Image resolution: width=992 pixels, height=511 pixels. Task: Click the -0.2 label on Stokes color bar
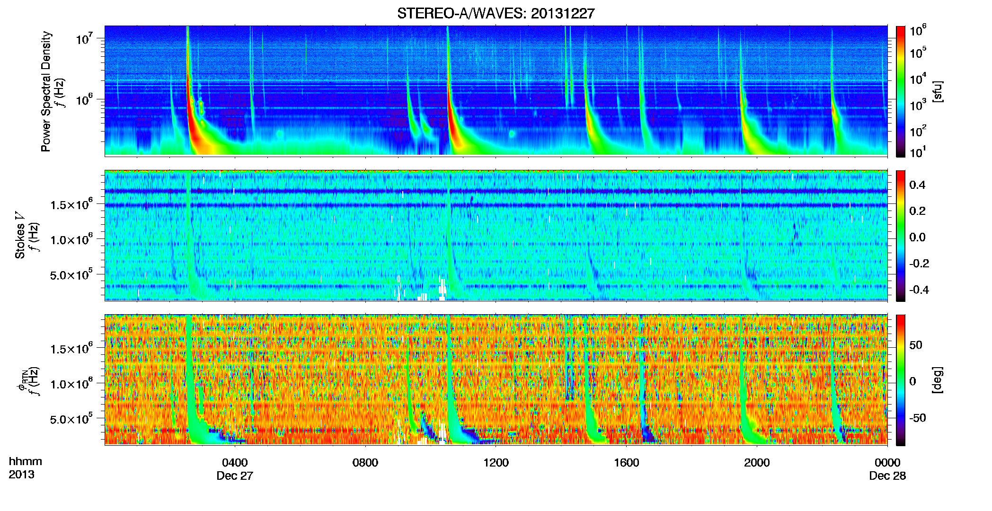click(919, 264)
